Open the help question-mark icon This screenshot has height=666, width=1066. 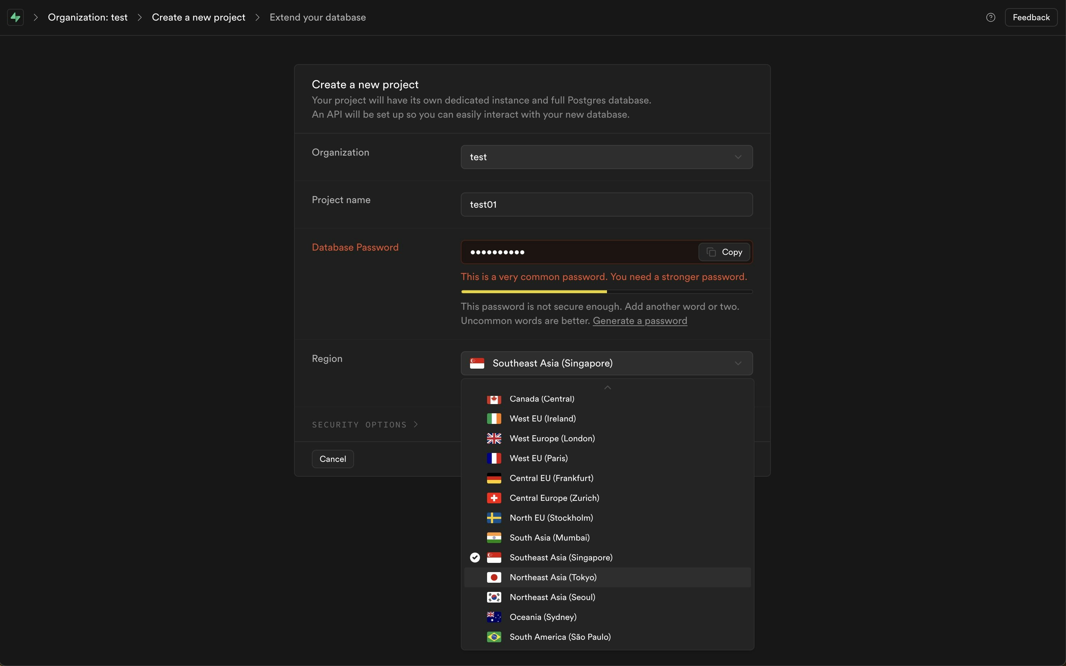click(x=990, y=18)
